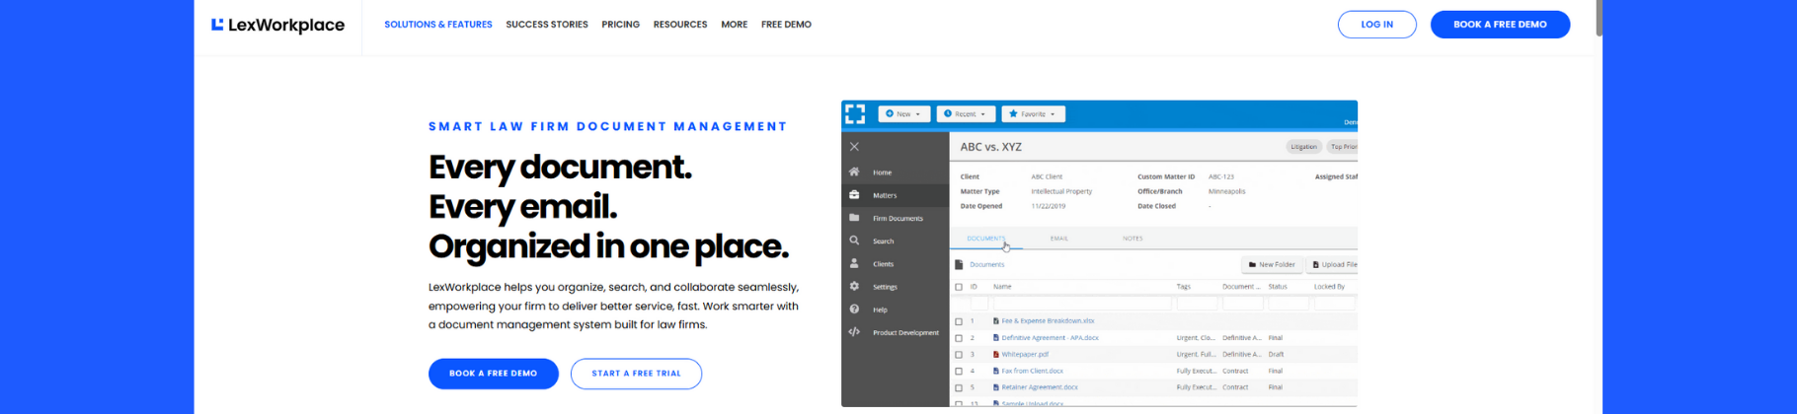The width and height of the screenshot is (1797, 414).
Task: Click the Help question mark icon
Action: tap(854, 310)
